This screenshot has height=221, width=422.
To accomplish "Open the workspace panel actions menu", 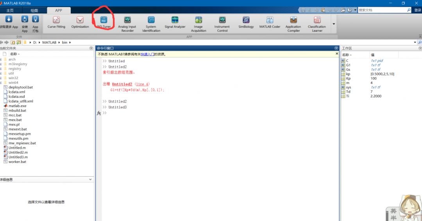I will [x=420, y=48].
